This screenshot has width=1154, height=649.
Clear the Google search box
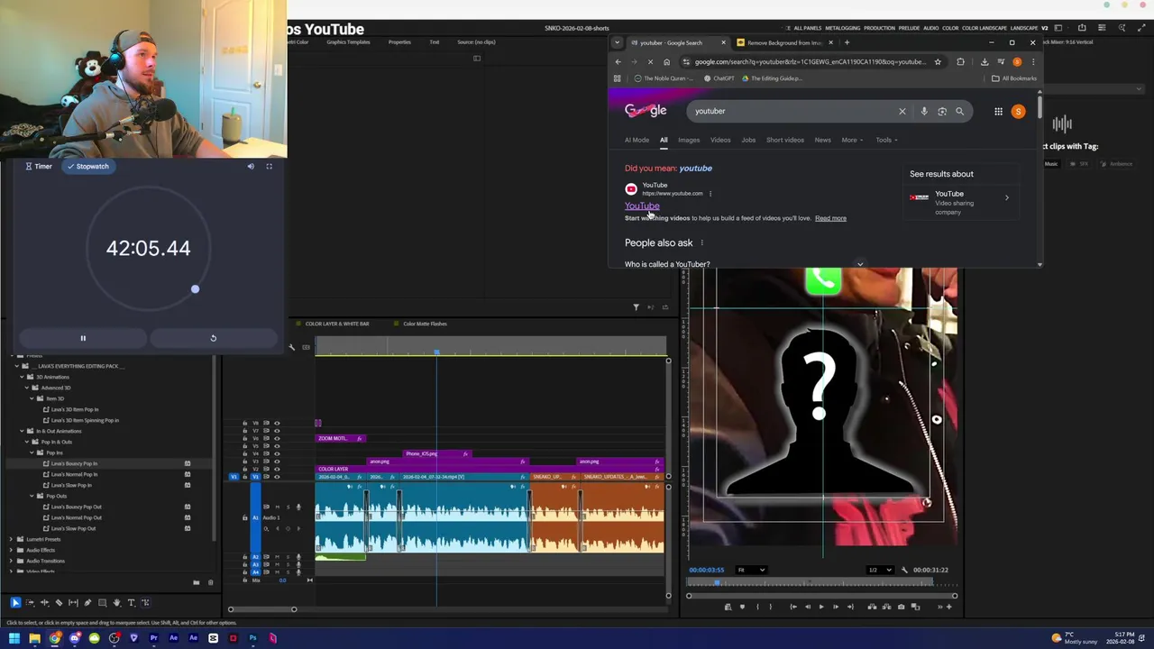pos(902,111)
